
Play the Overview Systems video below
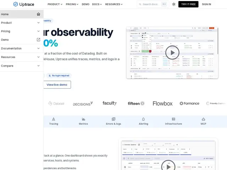(x=168, y=166)
